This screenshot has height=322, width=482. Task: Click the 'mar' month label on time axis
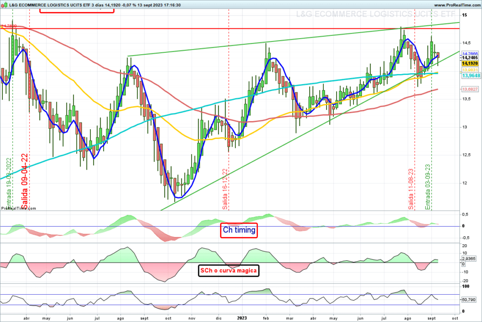[x=290, y=318]
